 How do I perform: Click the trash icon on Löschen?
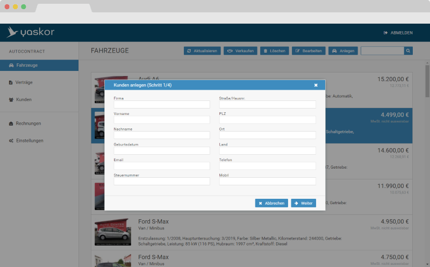click(x=266, y=50)
